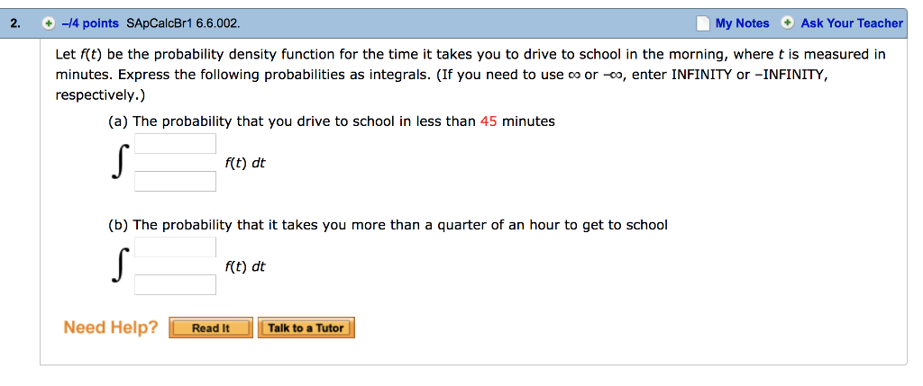The height and width of the screenshot is (386, 923).
Task: Click the integral symbol in part (a)
Action: (120, 163)
